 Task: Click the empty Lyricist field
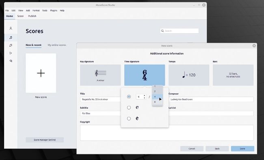tap(211, 114)
